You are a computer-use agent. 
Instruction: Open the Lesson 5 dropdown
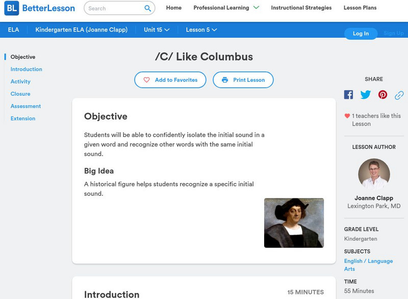[x=201, y=29]
